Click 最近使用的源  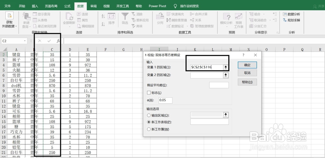[x=45, y=26]
